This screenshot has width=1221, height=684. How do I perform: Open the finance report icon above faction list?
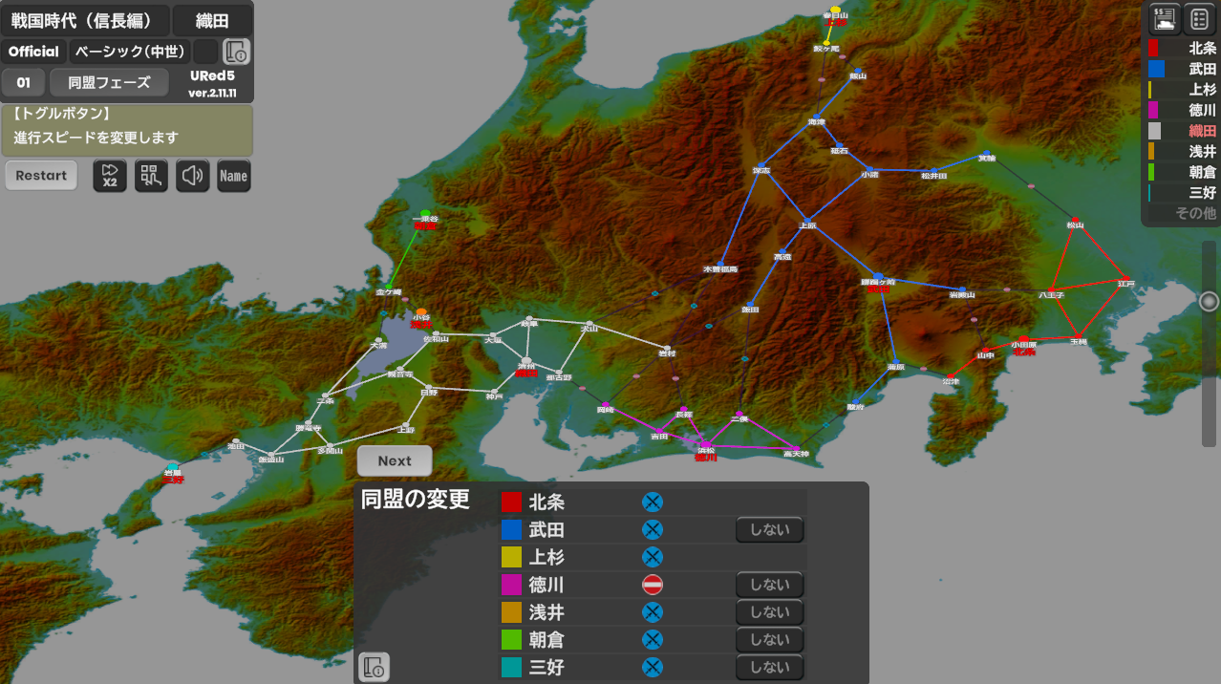click(x=1164, y=18)
